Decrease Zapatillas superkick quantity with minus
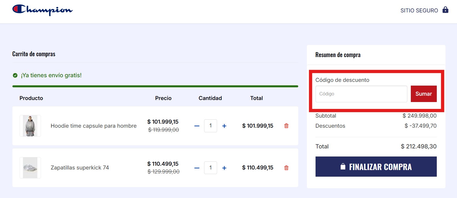This screenshot has height=198, width=457. [x=197, y=168]
